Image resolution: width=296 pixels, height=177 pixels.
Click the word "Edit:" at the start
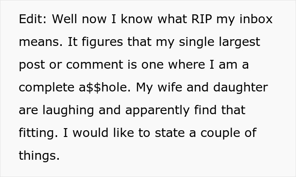pyautogui.click(x=33, y=20)
